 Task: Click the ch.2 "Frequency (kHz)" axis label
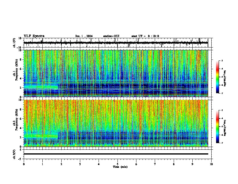click(x=17, y=120)
